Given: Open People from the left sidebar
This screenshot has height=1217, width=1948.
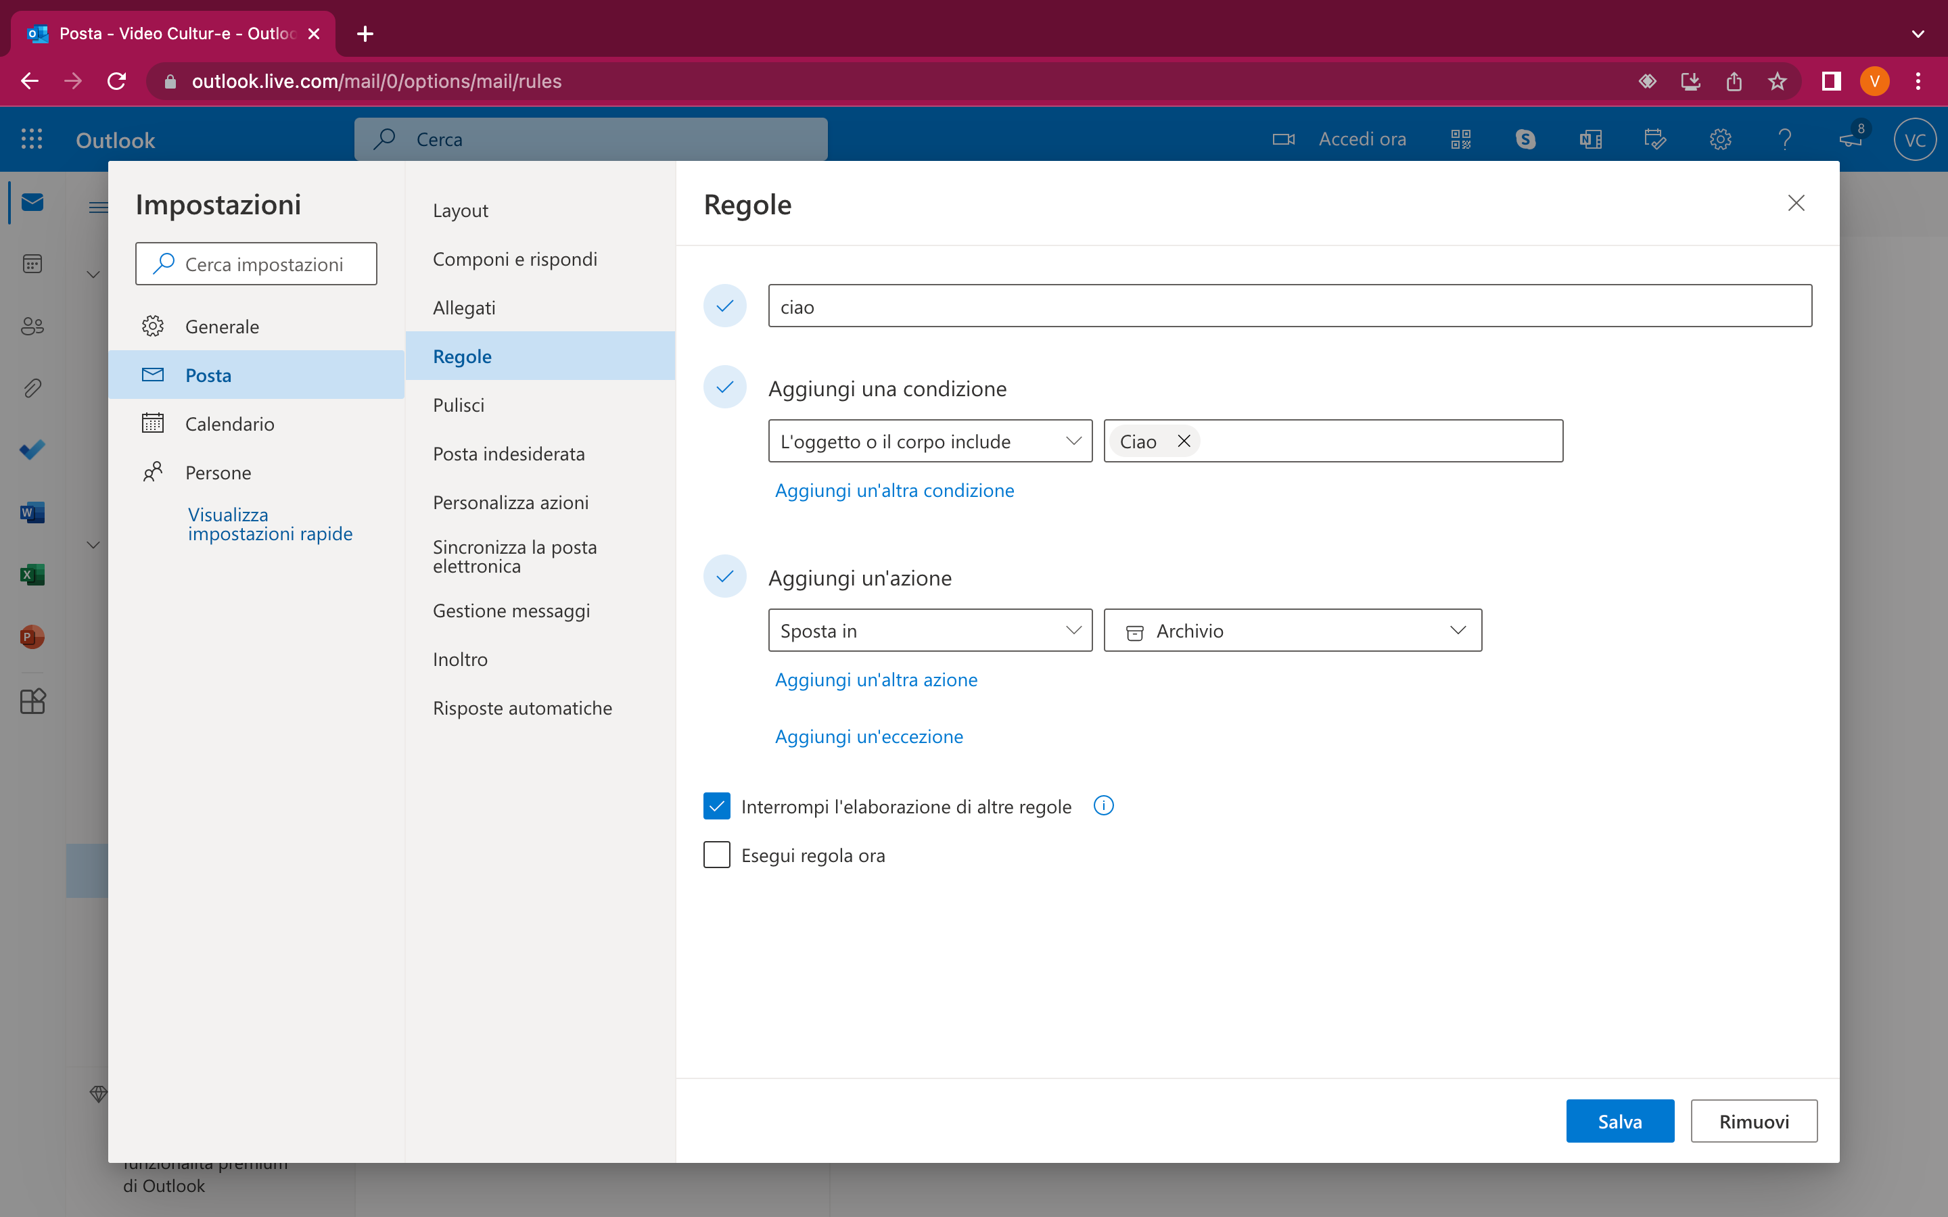Looking at the screenshot, I should pyautogui.click(x=32, y=326).
